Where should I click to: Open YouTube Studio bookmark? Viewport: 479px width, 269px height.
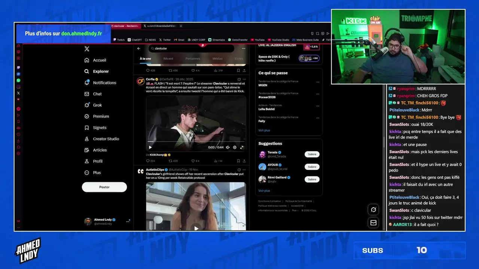click(x=278, y=40)
